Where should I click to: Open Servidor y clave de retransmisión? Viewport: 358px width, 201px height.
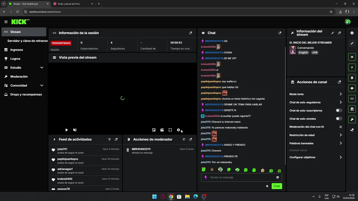(27, 41)
